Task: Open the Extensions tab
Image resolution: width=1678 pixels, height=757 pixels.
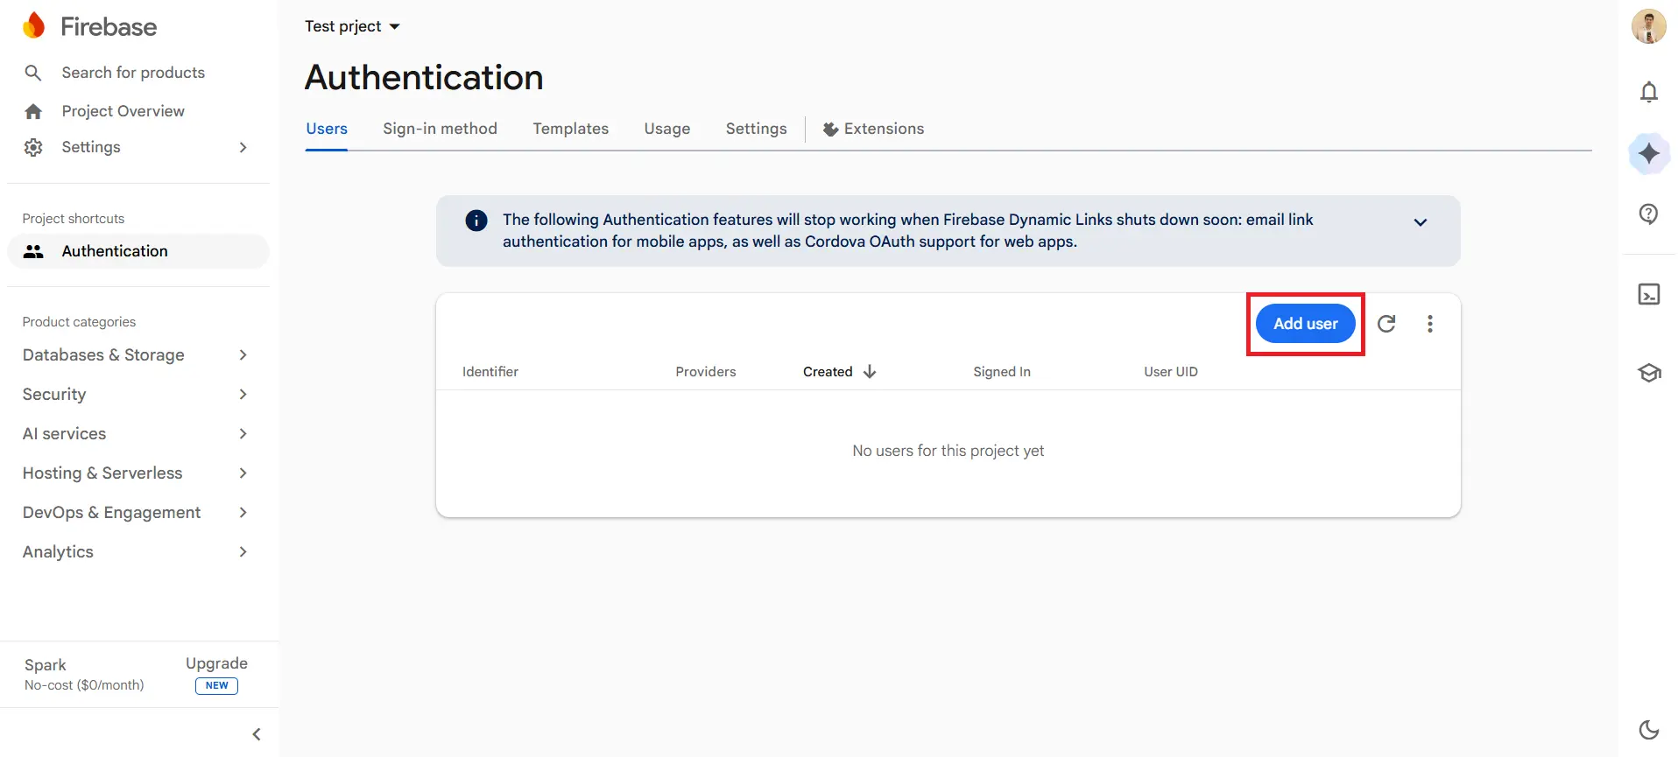Action: tap(874, 129)
